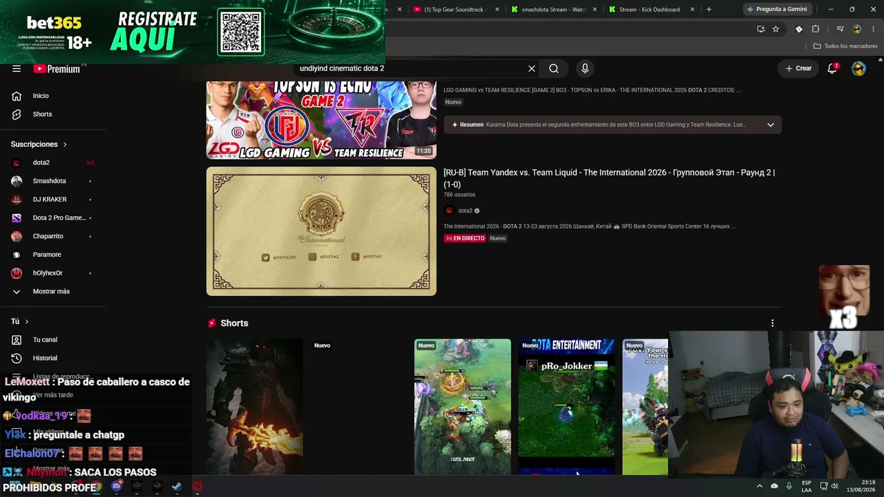Open Shorts from the sidebar
Screen dimensions: 884x497
click(x=53, y=114)
